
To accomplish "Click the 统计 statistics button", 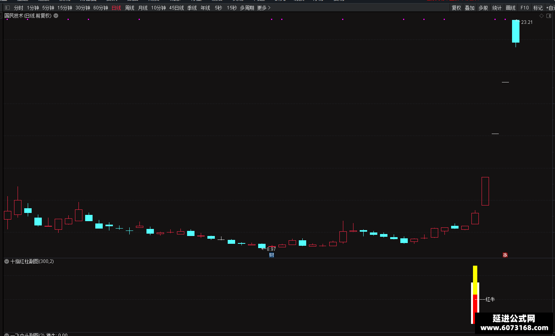I will (497, 8).
